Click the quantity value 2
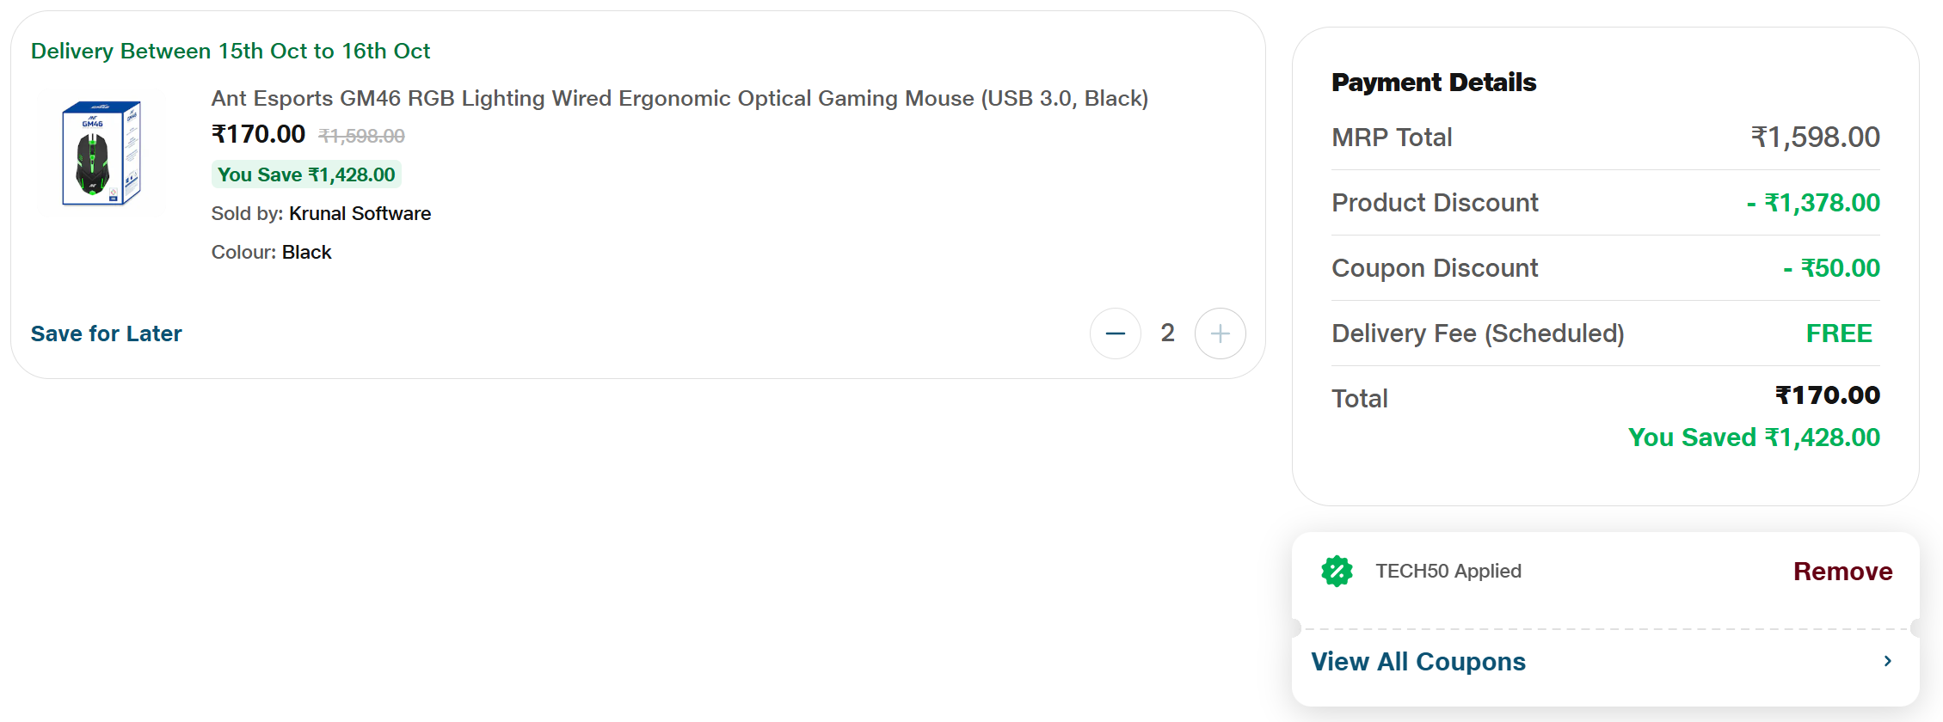The width and height of the screenshot is (1943, 722). click(x=1167, y=333)
